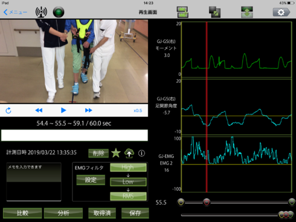Image resolution: width=296 pixels, height=222 pixels.
Task: Save with the 保存 button
Action: coord(135,213)
